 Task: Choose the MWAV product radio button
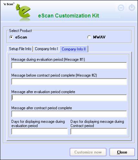tap(89, 37)
